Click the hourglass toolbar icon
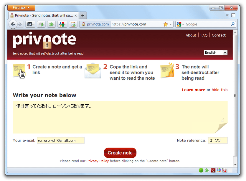The image size is (246, 181). click(73, 24)
